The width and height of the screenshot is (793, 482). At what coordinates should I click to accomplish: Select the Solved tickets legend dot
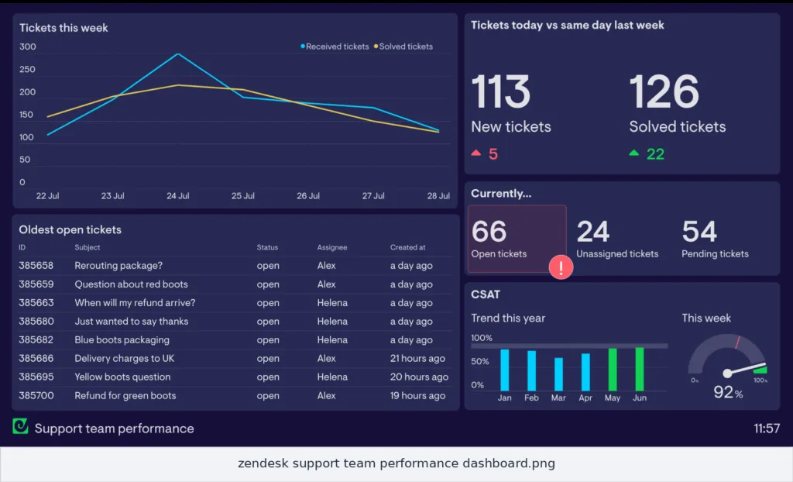click(376, 46)
